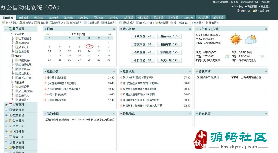Viewport: 278px width, 153px height.
Task: Collapse the 最新文章 panel
Action: pos(190,71)
